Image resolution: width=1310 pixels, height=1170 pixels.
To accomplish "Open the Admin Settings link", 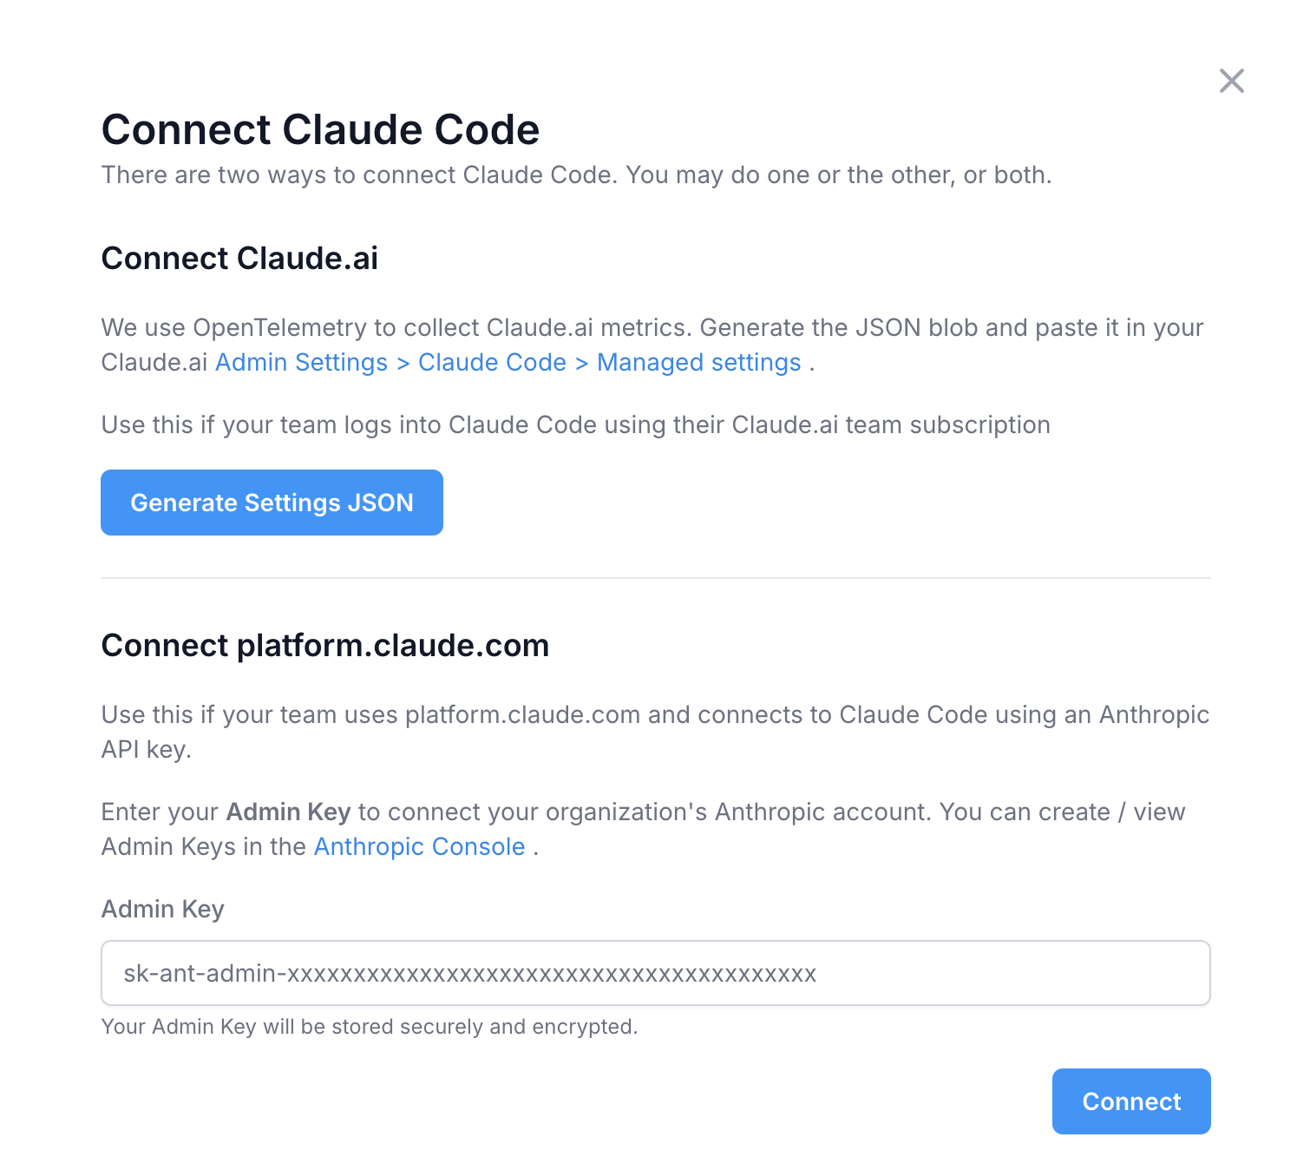I will pos(301,362).
